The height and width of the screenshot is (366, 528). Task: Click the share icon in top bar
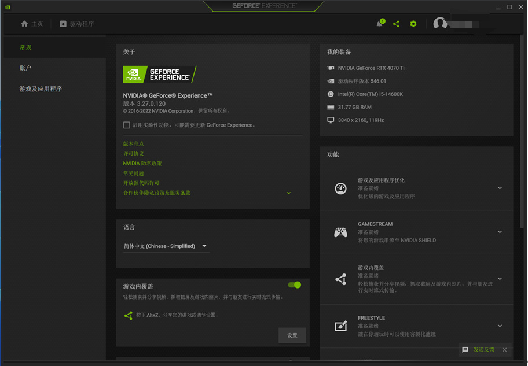(397, 24)
